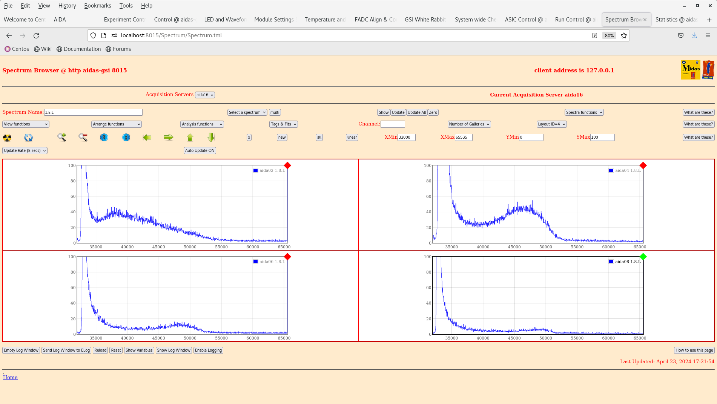Click the green left arrow icon

tap(147, 138)
